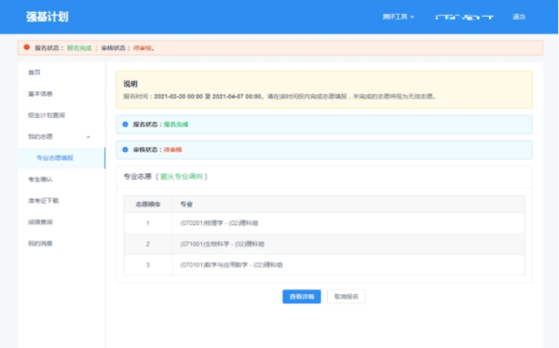Open 招生计划查询 in sidebar
This screenshot has width=559, height=348.
pyautogui.click(x=47, y=115)
